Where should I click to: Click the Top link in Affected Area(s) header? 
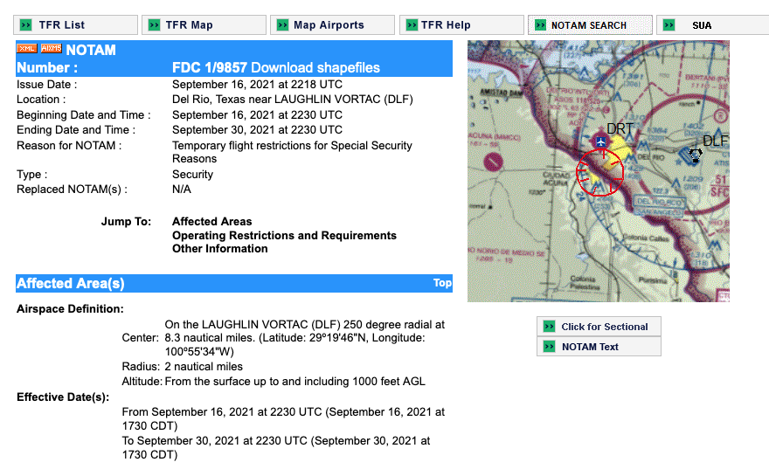[x=442, y=283]
